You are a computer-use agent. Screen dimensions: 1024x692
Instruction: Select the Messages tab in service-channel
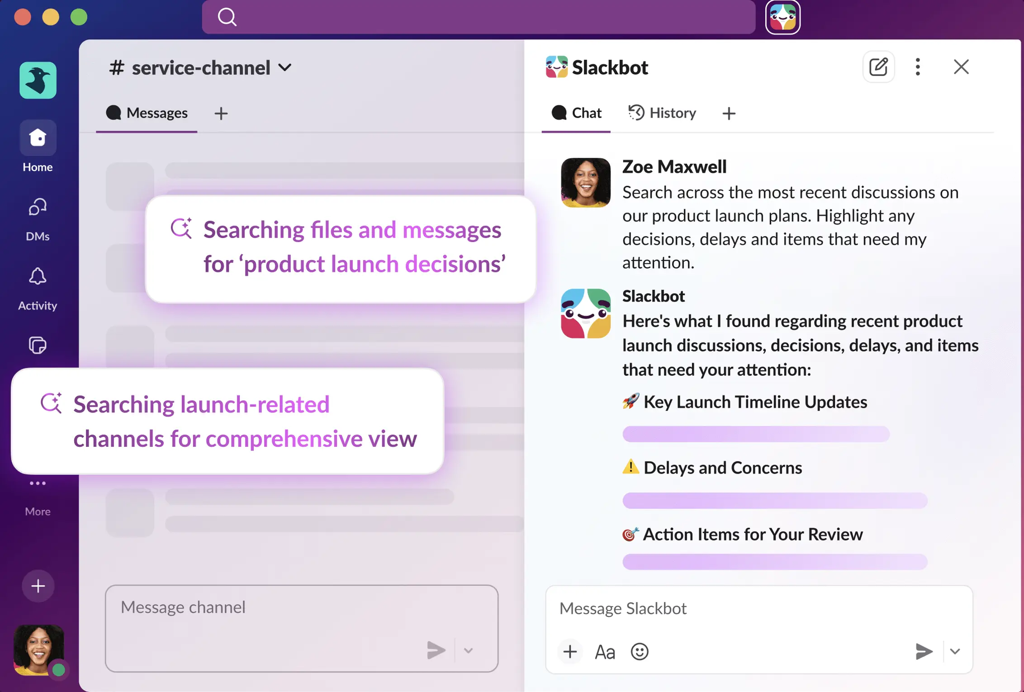tap(147, 113)
